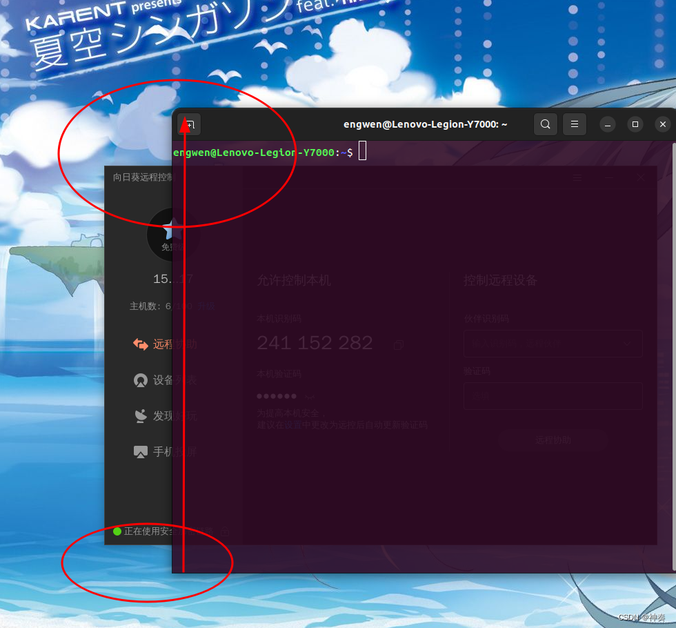Viewport: 676px width, 628px height.
Task: Close the terminal window
Action: coord(663,124)
